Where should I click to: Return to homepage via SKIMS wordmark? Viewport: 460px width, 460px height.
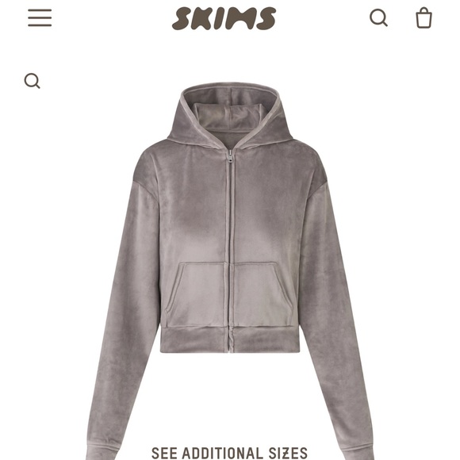(x=224, y=18)
